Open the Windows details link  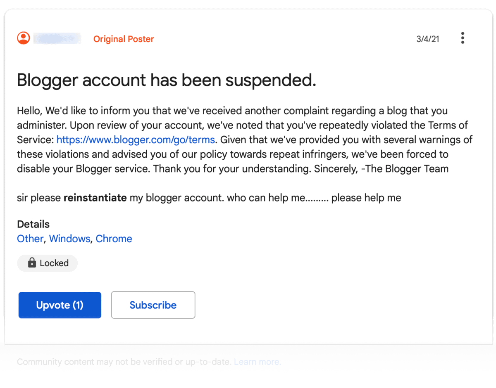[x=69, y=239]
